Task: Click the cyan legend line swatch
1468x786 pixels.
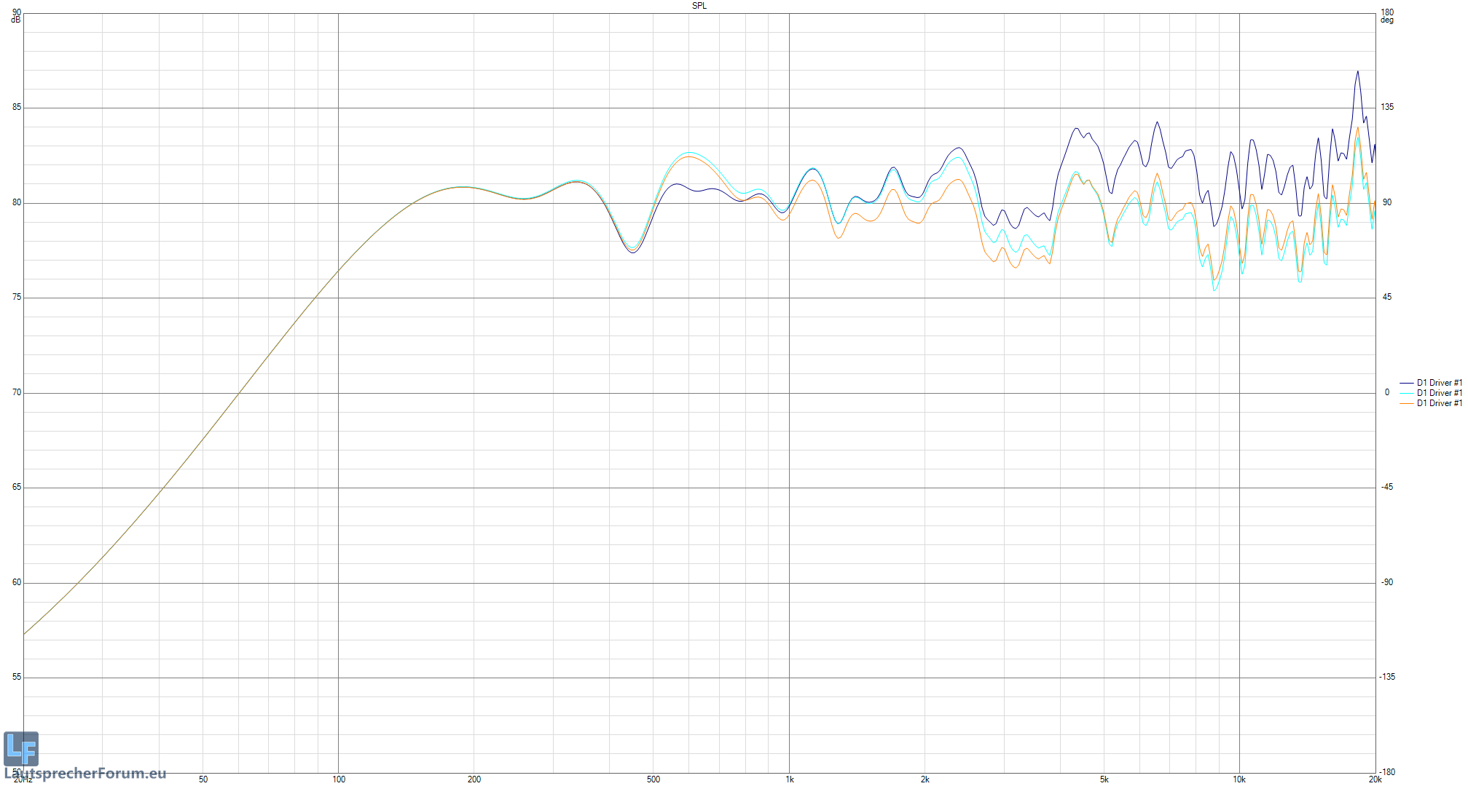Action: (x=1406, y=393)
